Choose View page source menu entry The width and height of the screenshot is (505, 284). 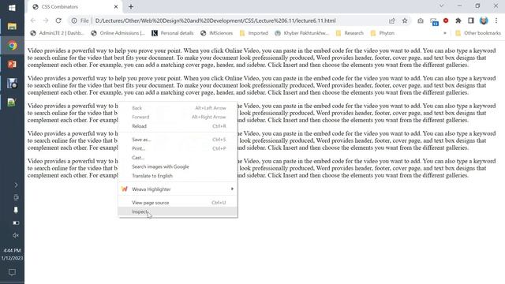tap(178, 203)
